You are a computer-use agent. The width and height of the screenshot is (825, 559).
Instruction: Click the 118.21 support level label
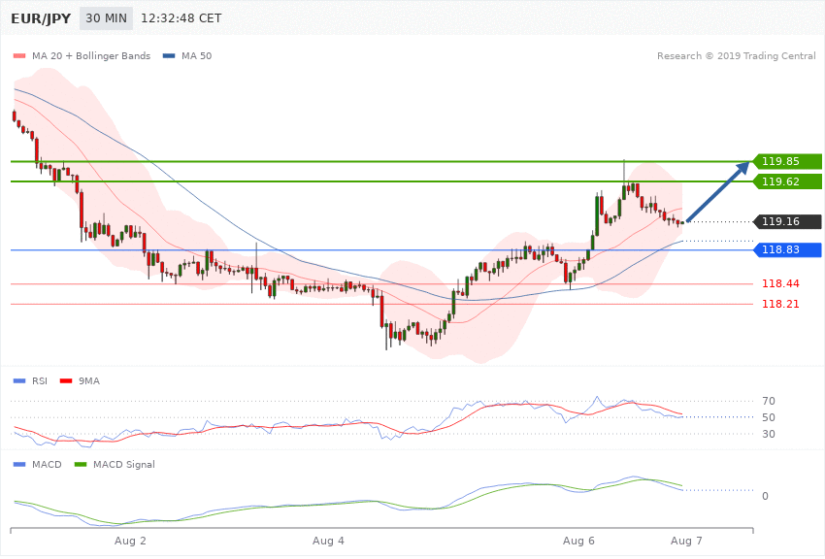coord(780,305)
